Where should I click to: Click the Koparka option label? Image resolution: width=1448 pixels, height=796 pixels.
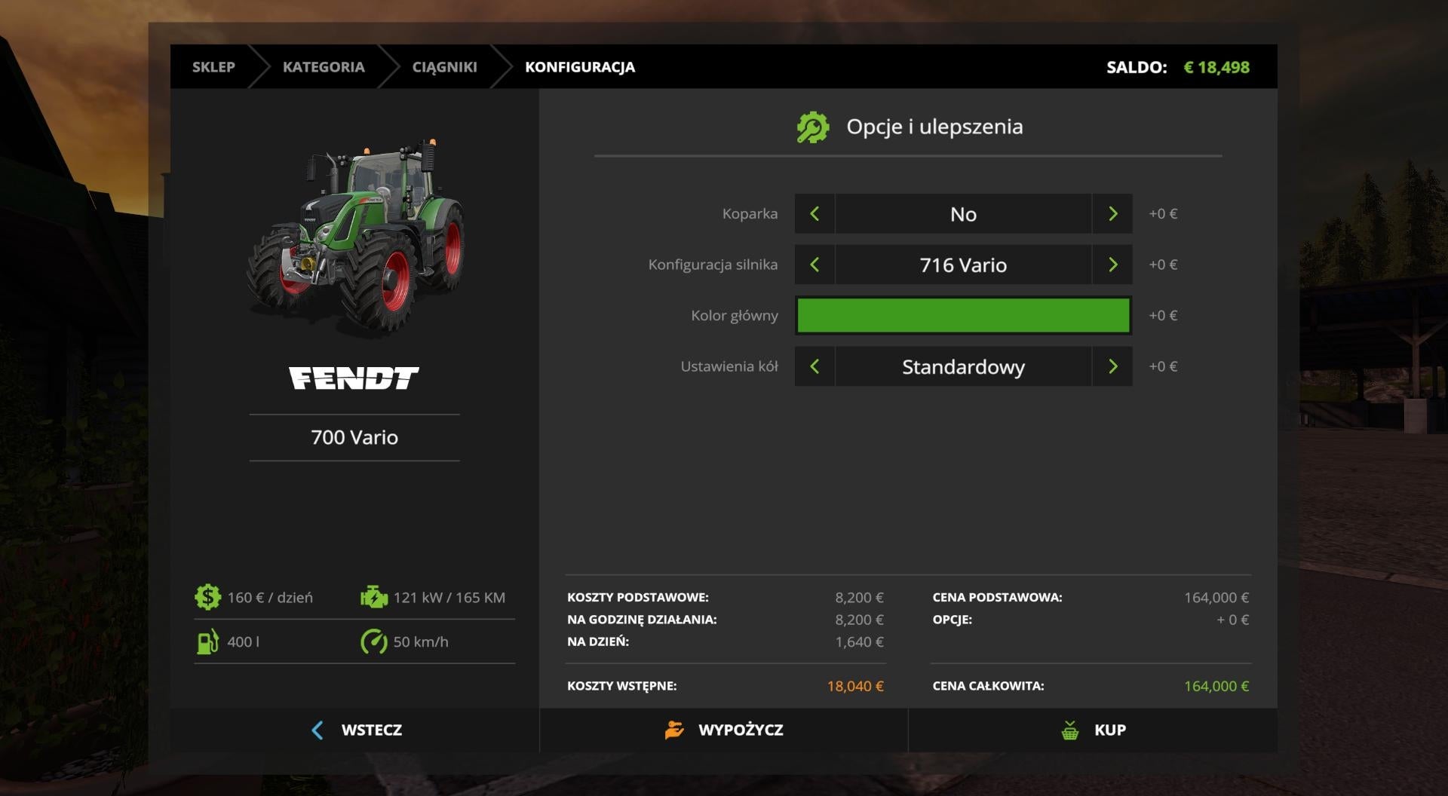[x=750, y=214]
